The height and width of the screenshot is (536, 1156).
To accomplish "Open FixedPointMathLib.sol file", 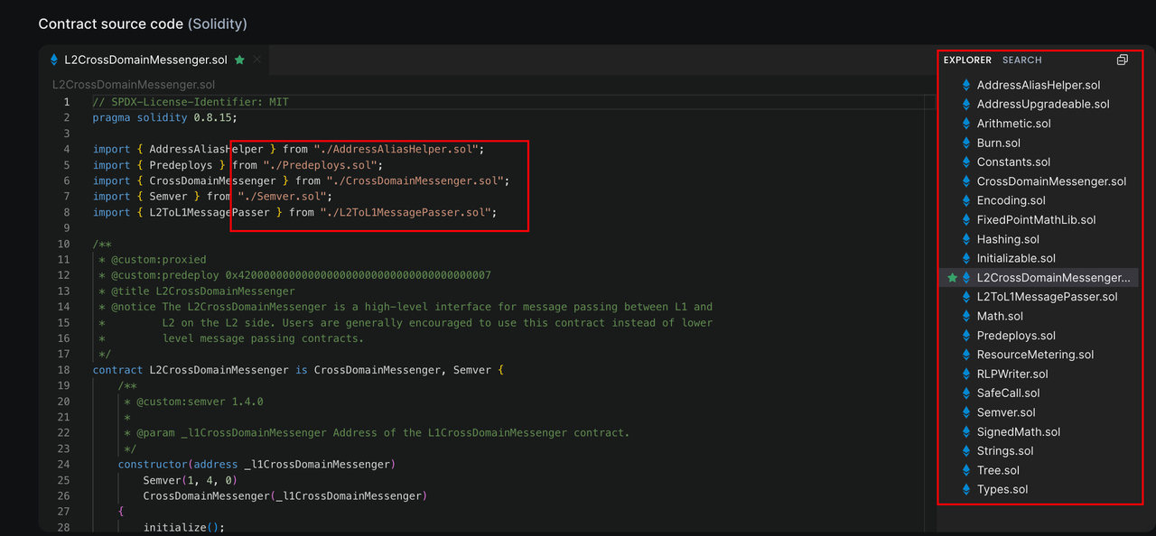I will click(1036, 220).
